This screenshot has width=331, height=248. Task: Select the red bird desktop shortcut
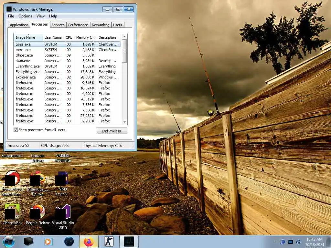coord(13,183)
